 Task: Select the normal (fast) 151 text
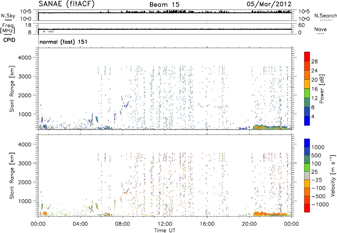(64, 42)
